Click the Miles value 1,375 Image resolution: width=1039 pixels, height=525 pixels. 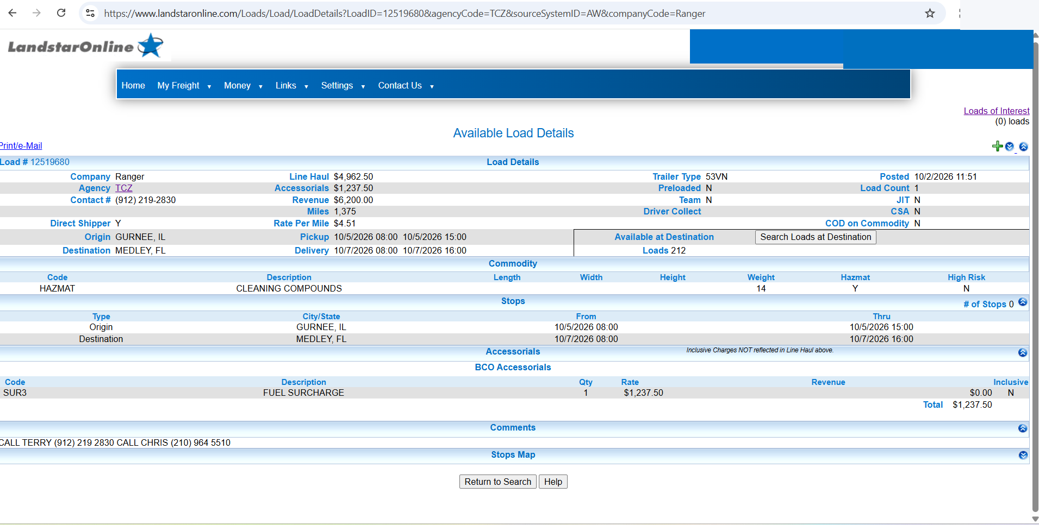345,211
